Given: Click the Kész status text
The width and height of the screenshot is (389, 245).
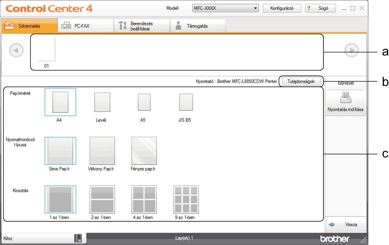Looking at the screenshot, I should coord(8,239).
